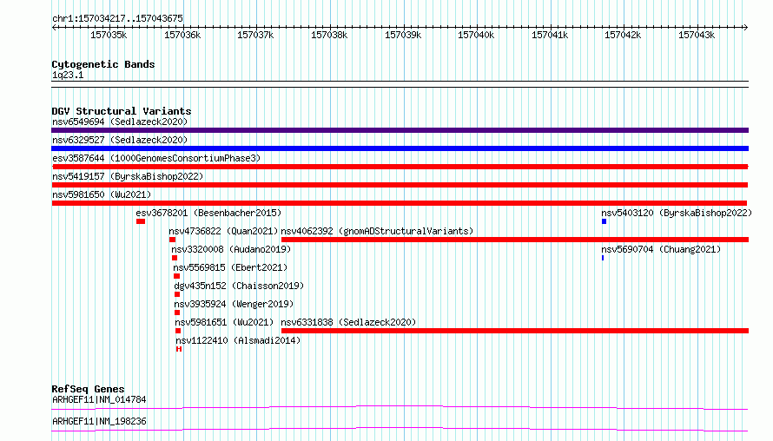
Task: Click the small red esv3678201 variant block
Action: tap(141, 221)
